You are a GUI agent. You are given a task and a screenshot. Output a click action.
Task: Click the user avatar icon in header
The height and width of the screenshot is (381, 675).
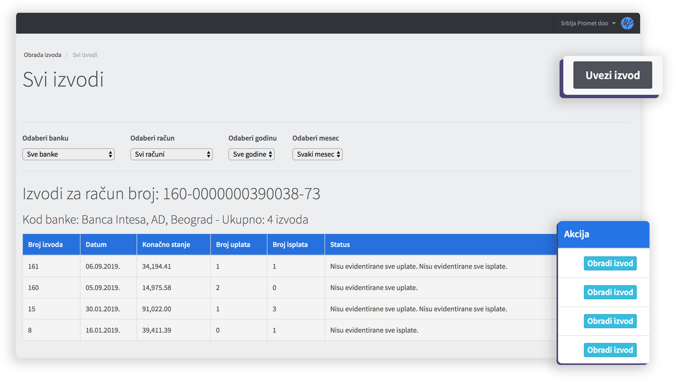(x=627, y=23)
